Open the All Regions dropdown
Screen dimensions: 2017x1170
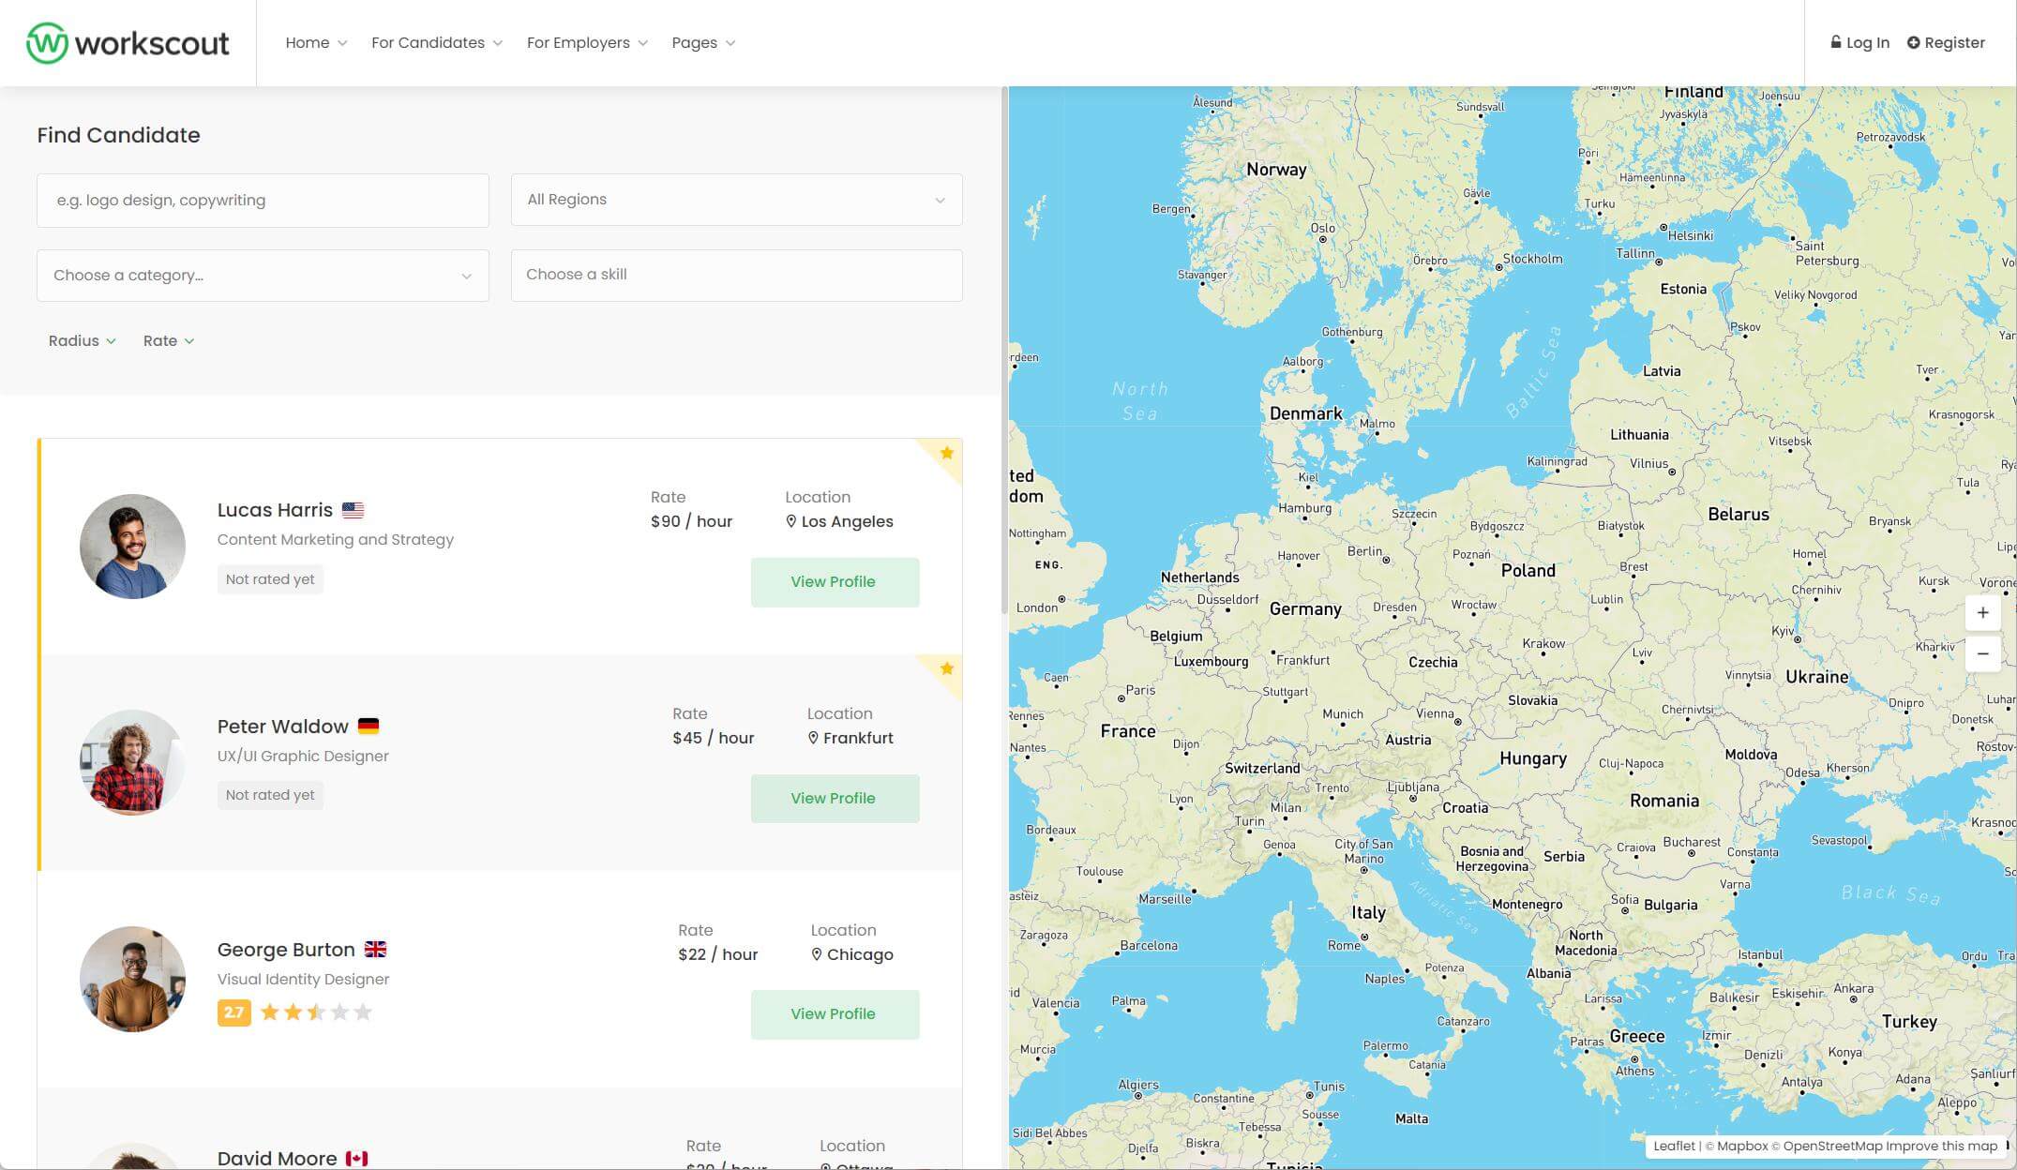(736, 200)
